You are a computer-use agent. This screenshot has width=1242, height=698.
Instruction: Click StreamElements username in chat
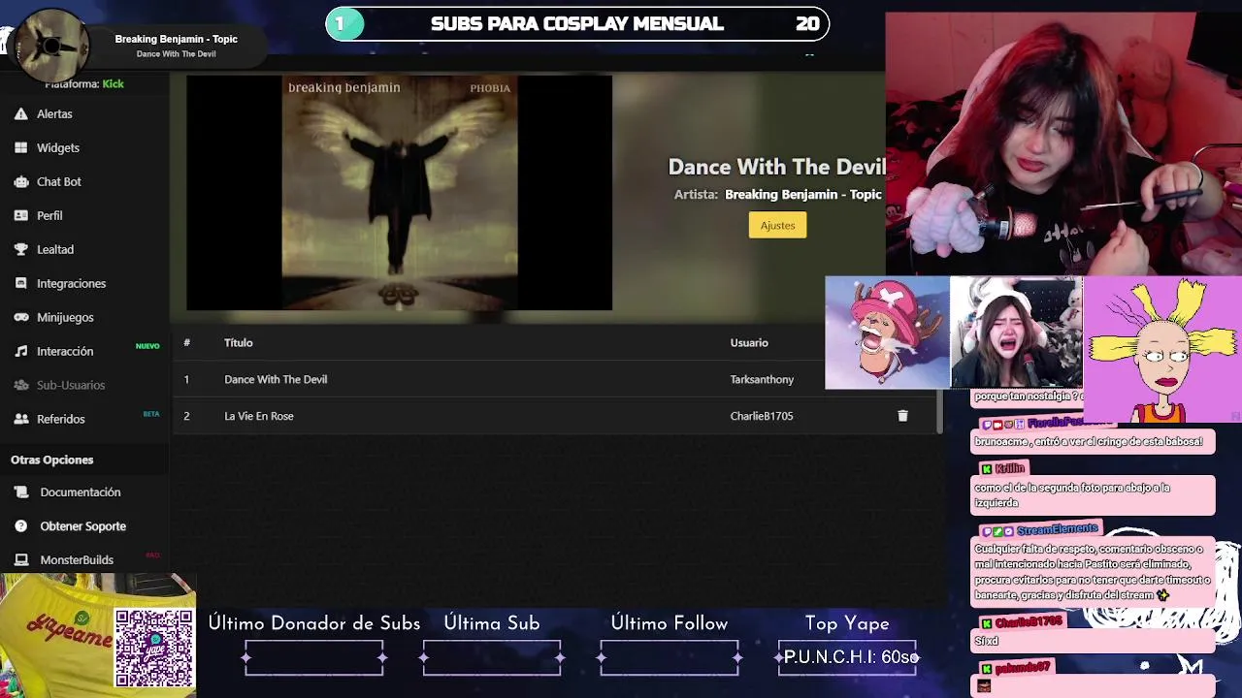point(1058,529)
